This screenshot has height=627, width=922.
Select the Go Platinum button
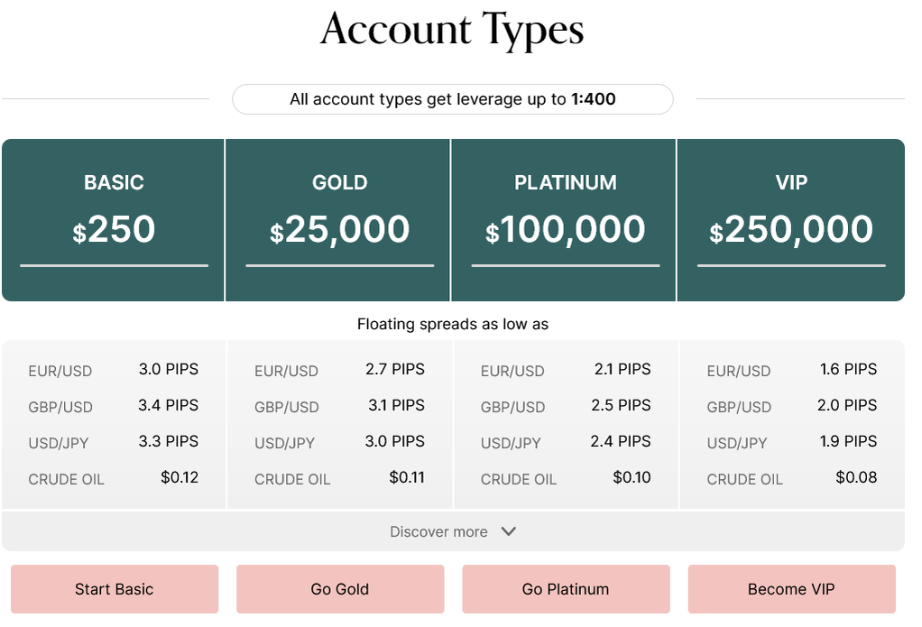click(x=566, y=589)
